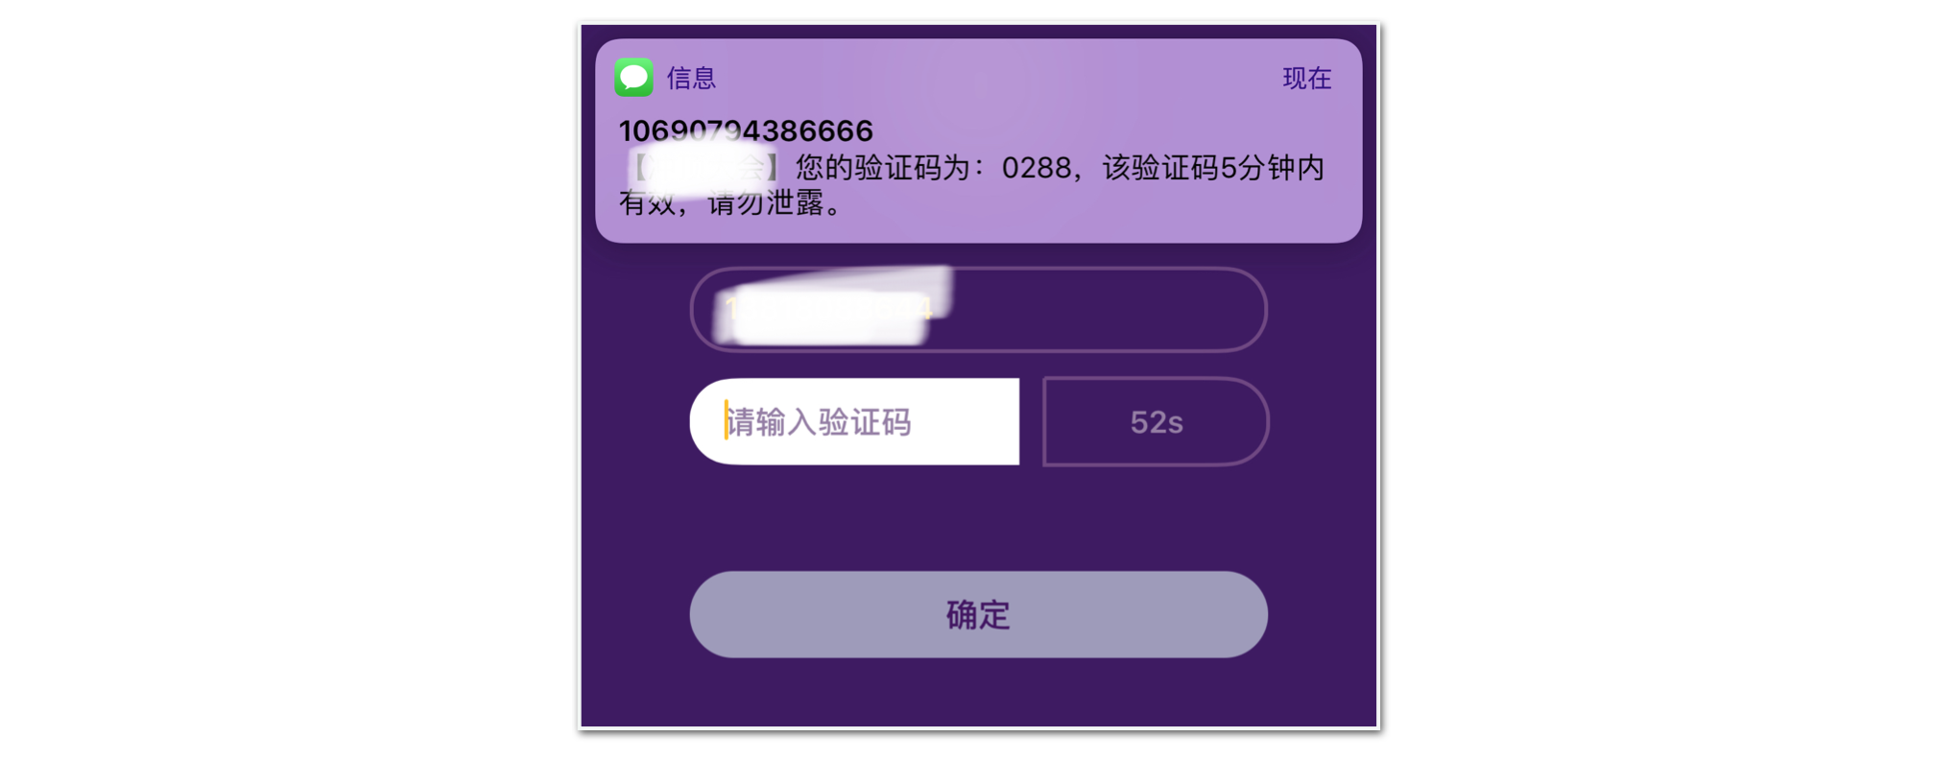Select sender number 10690794386666
The image size is (1956, 760).
[746, 130]
